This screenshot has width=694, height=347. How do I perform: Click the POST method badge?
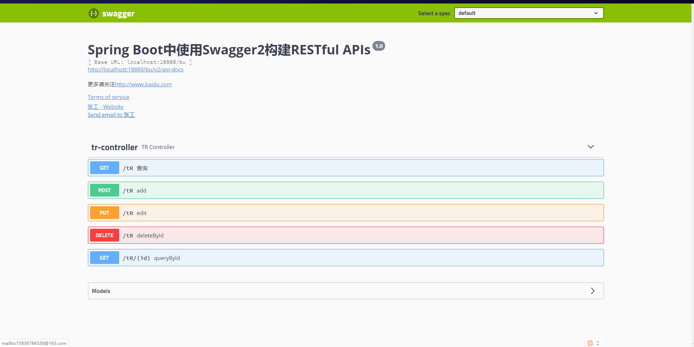(x=105, y=190)
